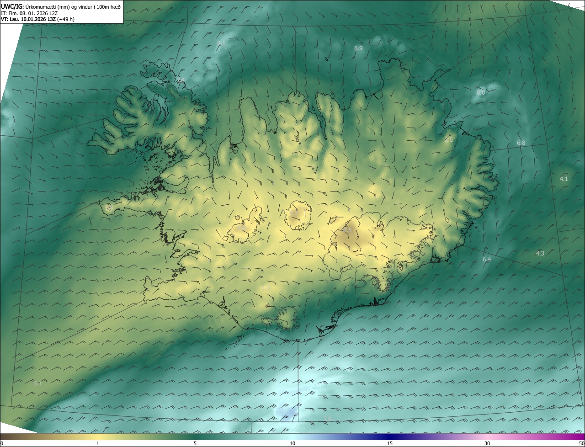Viewport: 585px width, 447px height.
Task: Click the 6.4 value label on the map
Action: [487, 260]
